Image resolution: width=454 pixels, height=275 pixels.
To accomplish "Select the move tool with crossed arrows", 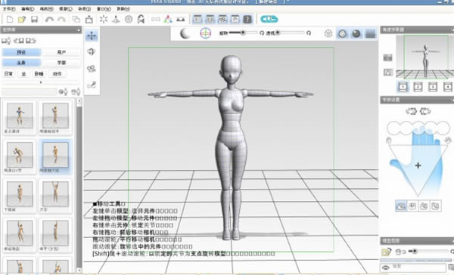I will [x=92, y=36].
